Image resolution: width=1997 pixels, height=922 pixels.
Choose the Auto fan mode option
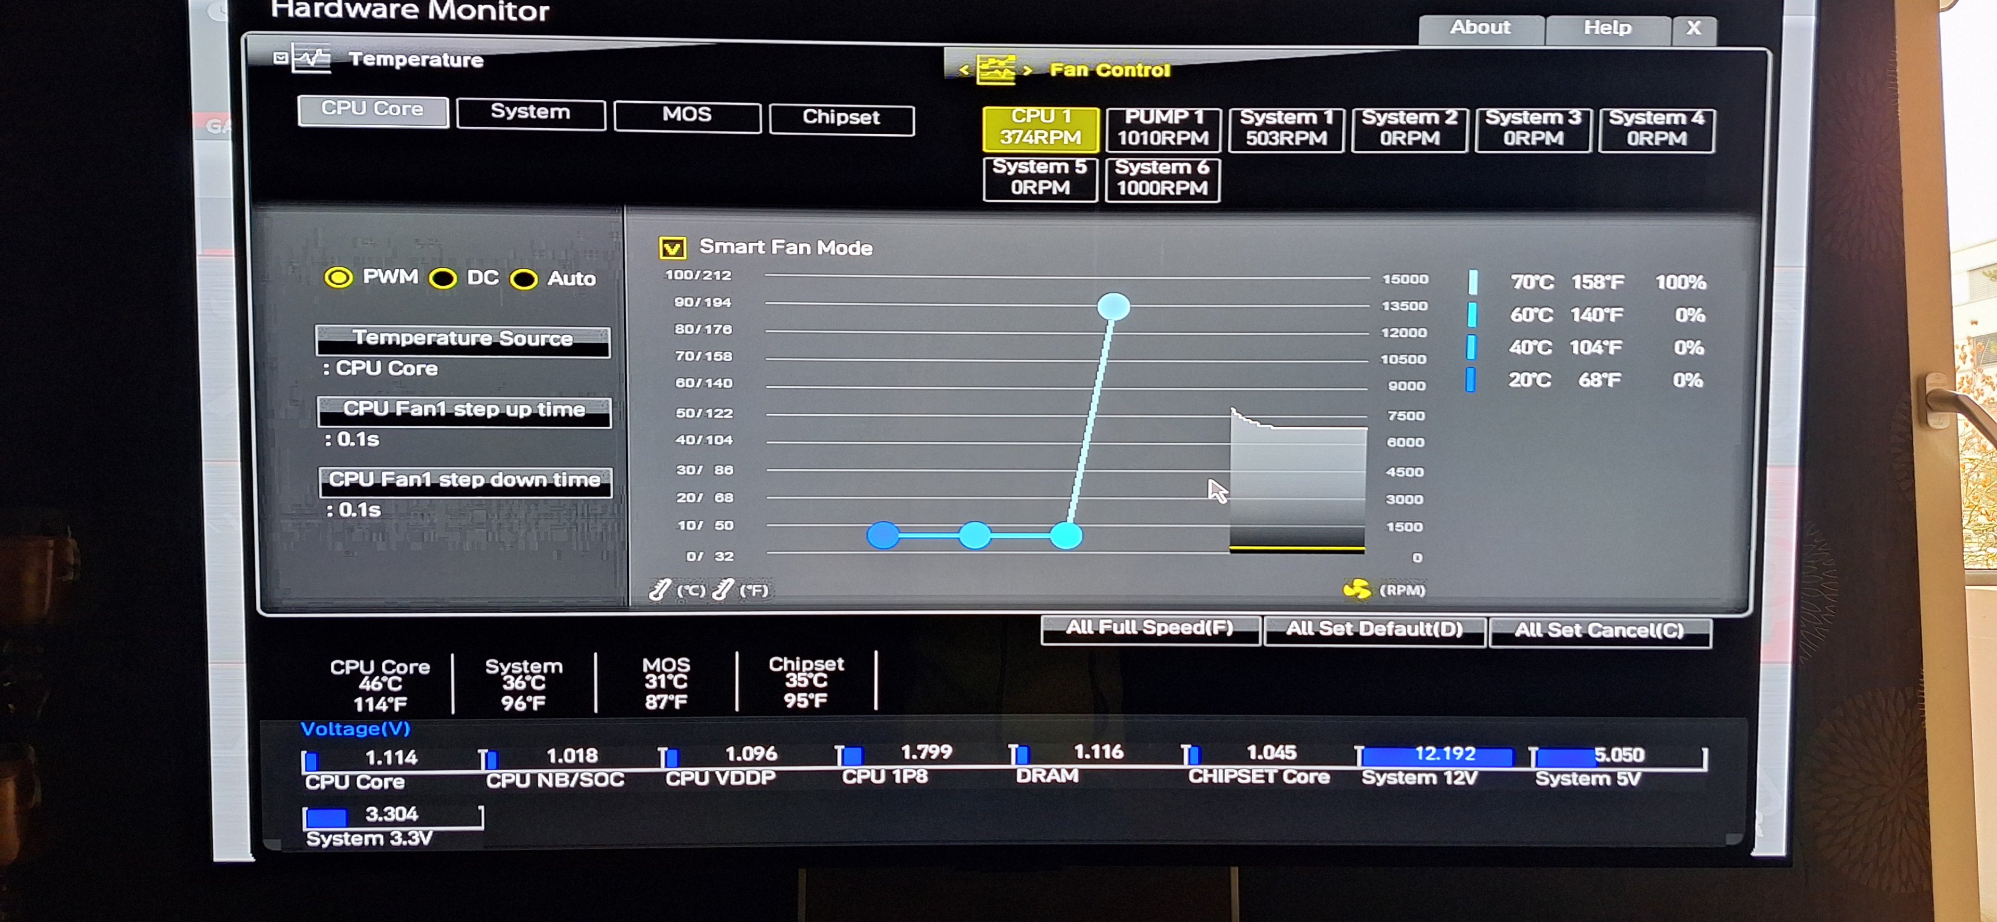click(x=524, y=280)
